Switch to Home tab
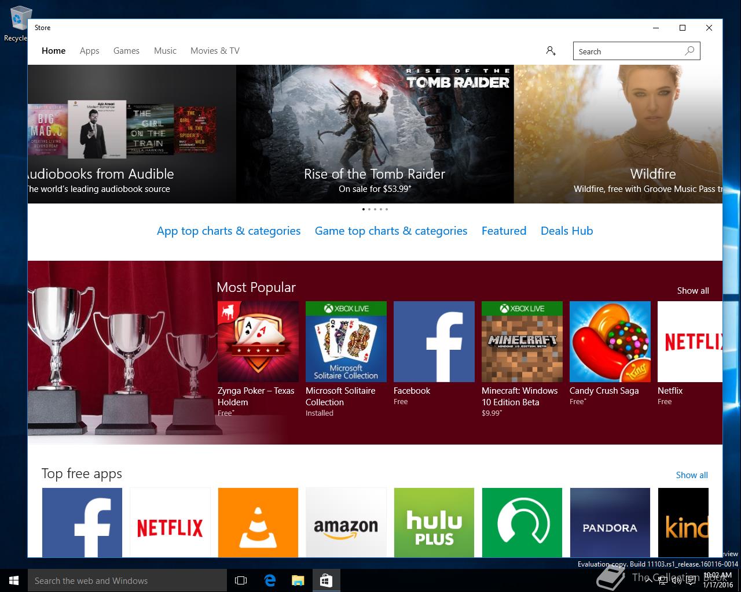This screenshot has height=592, width=741. [54, 51]
